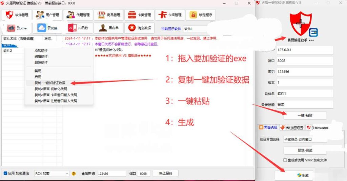Open 代理管理 agent management

pos(78,15)
